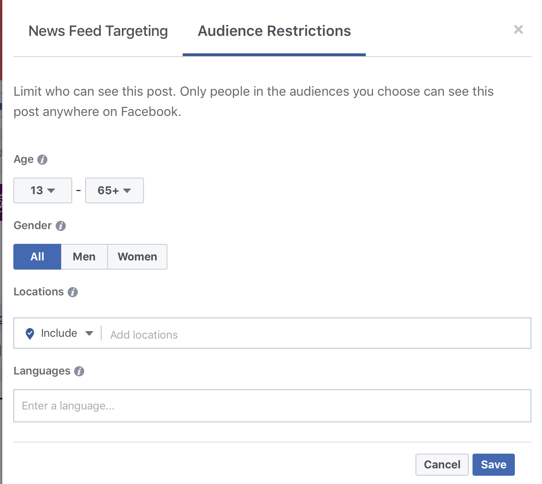Screen dimensions: 542x484
Task: Click the info icon next to Age
Action: (42, 160)
